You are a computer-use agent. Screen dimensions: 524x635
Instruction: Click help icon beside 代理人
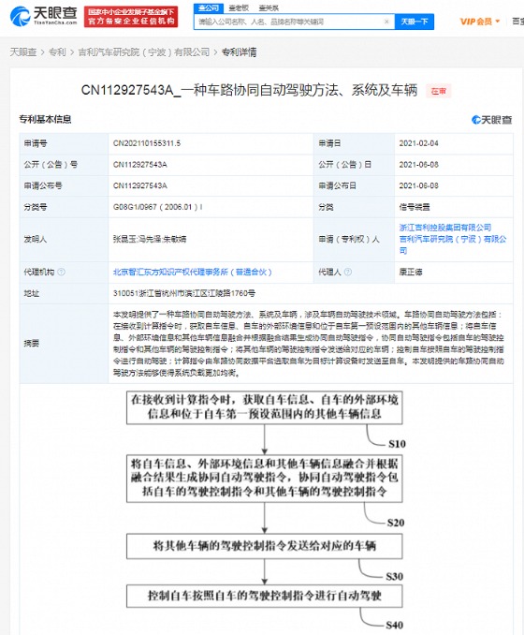pyautogui.click(x=347, y=273)
